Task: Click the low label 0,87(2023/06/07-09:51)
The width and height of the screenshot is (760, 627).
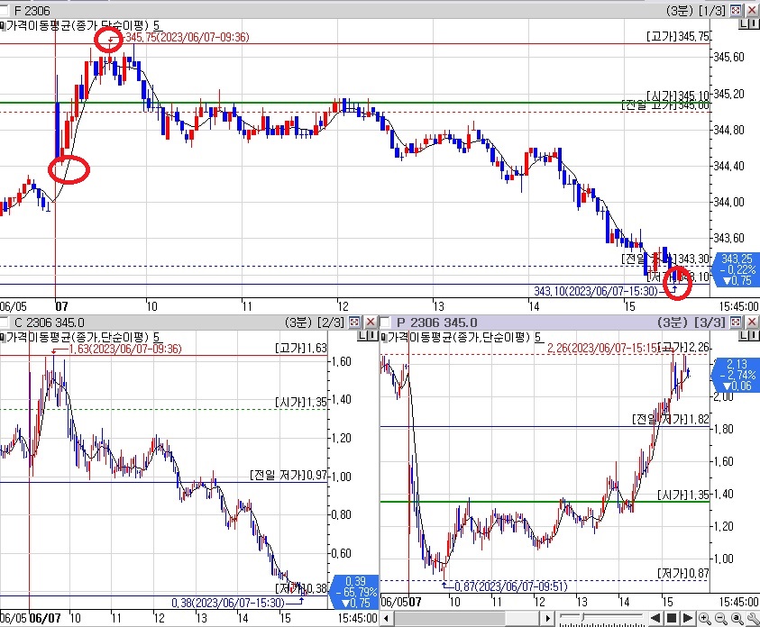Action: click(x=511, y=586)
